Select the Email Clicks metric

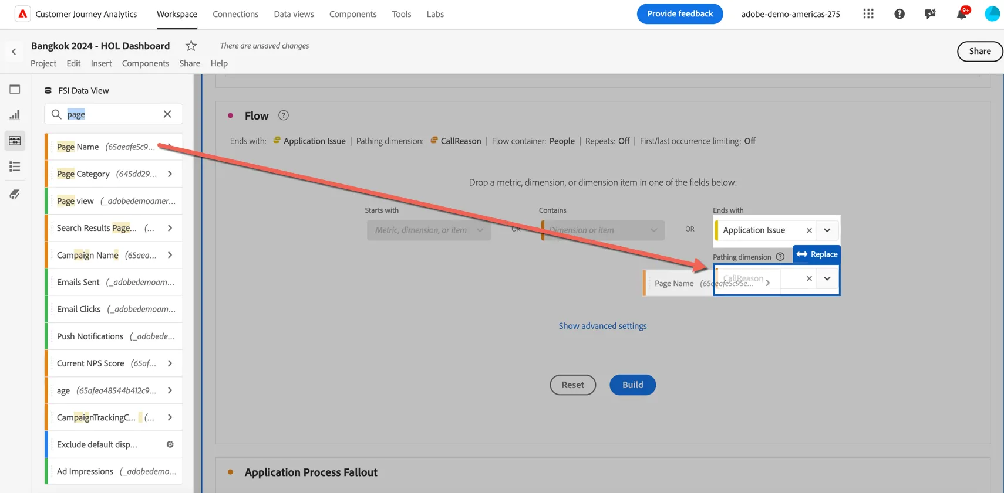click(114, 309)
